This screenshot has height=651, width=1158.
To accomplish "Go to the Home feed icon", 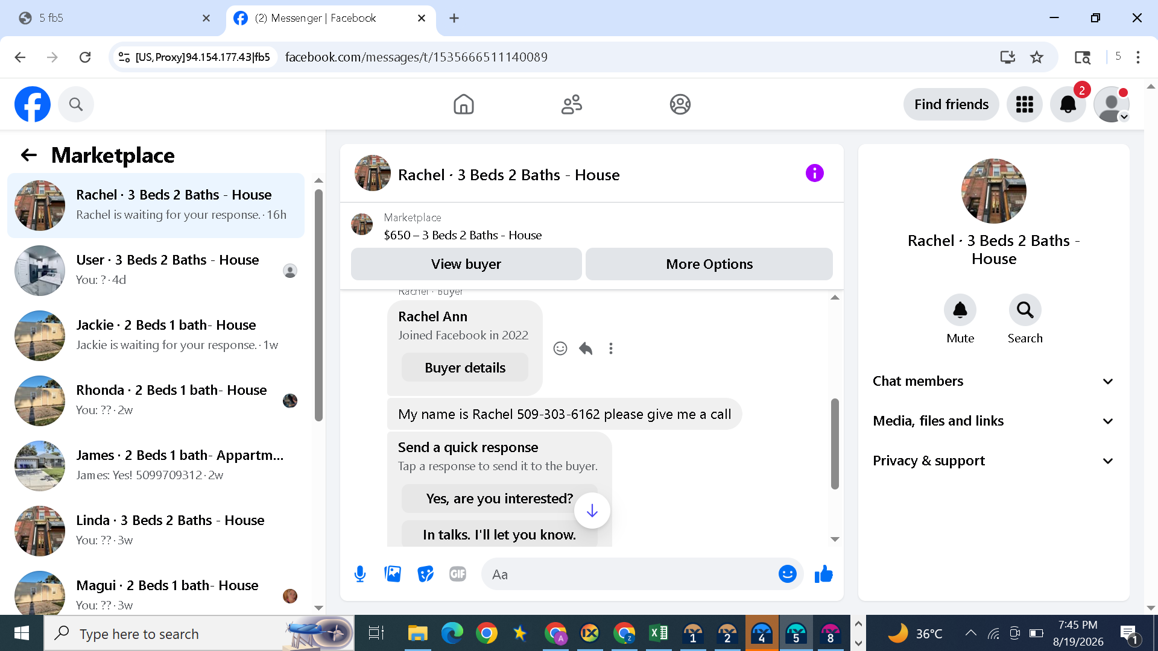I will click(464, 104).
